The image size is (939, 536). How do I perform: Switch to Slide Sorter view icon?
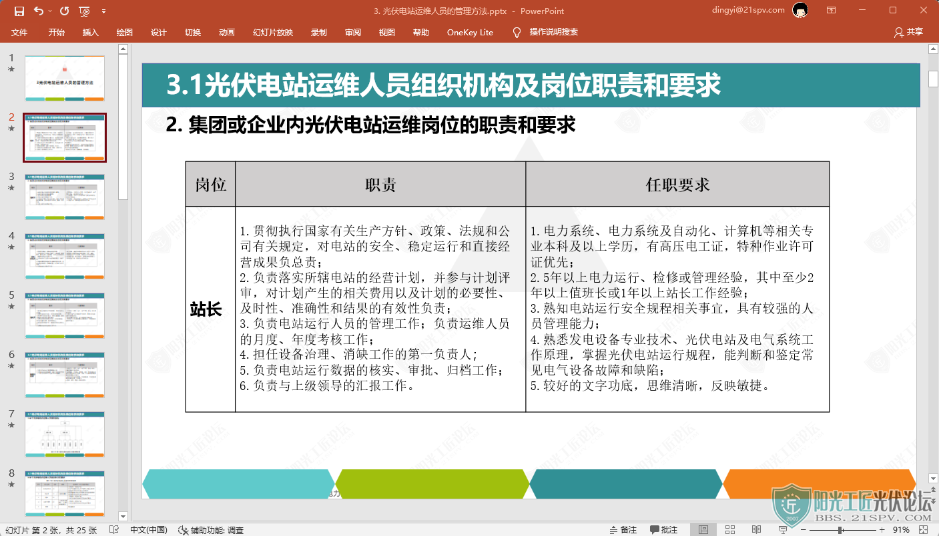pos(730,530)
